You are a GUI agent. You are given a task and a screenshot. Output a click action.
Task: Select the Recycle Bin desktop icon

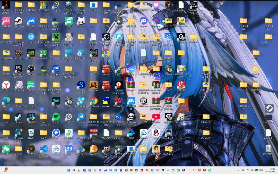(x=31, y=134)
